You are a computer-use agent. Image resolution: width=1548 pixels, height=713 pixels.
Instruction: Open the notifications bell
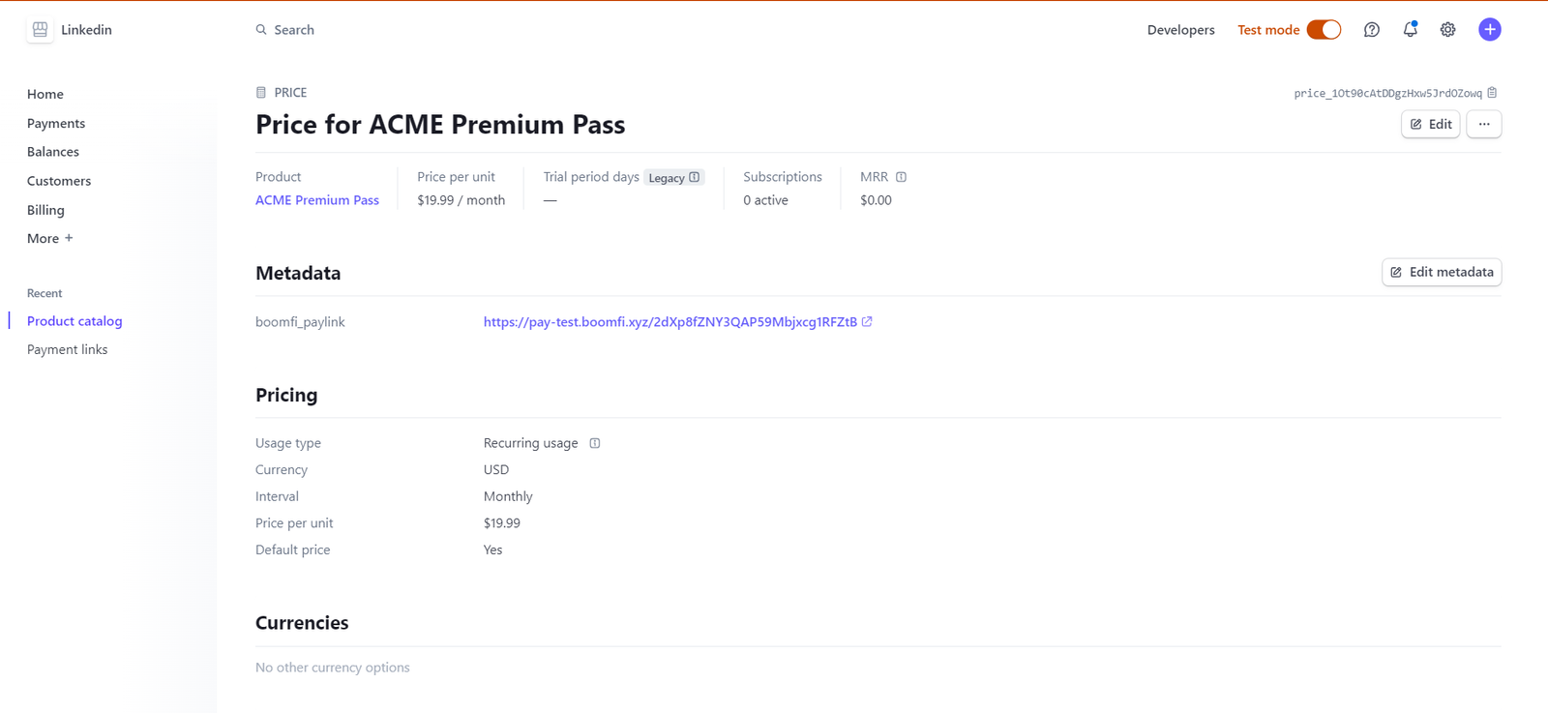tap(1410, 30)
